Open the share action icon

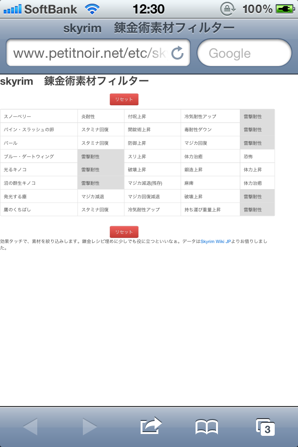pyautogui.click(x=151, y=426)
